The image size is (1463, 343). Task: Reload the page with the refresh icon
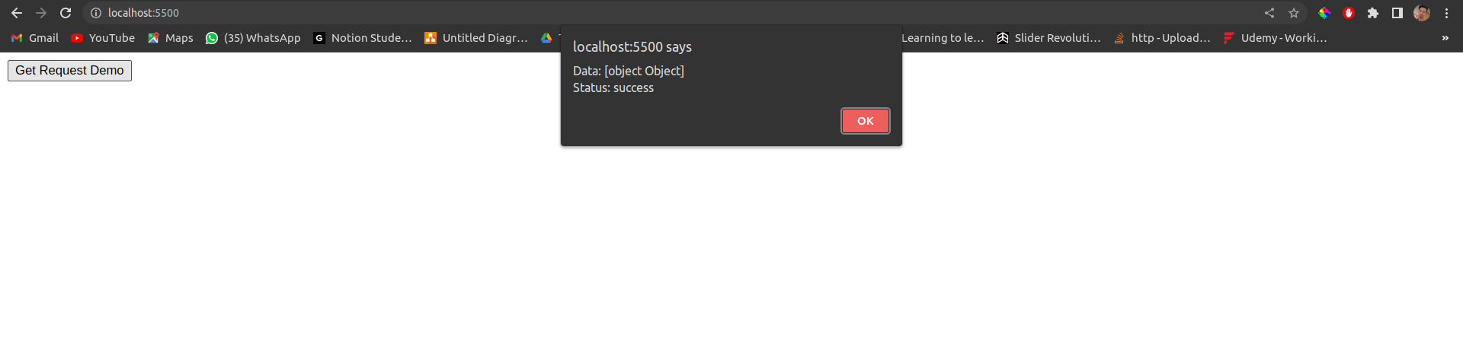66,13
